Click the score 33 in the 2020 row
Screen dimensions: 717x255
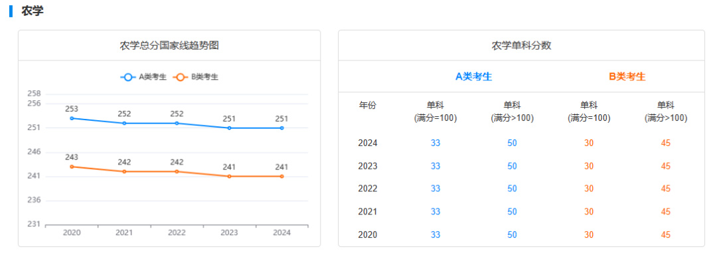click(x=436, y=235)
